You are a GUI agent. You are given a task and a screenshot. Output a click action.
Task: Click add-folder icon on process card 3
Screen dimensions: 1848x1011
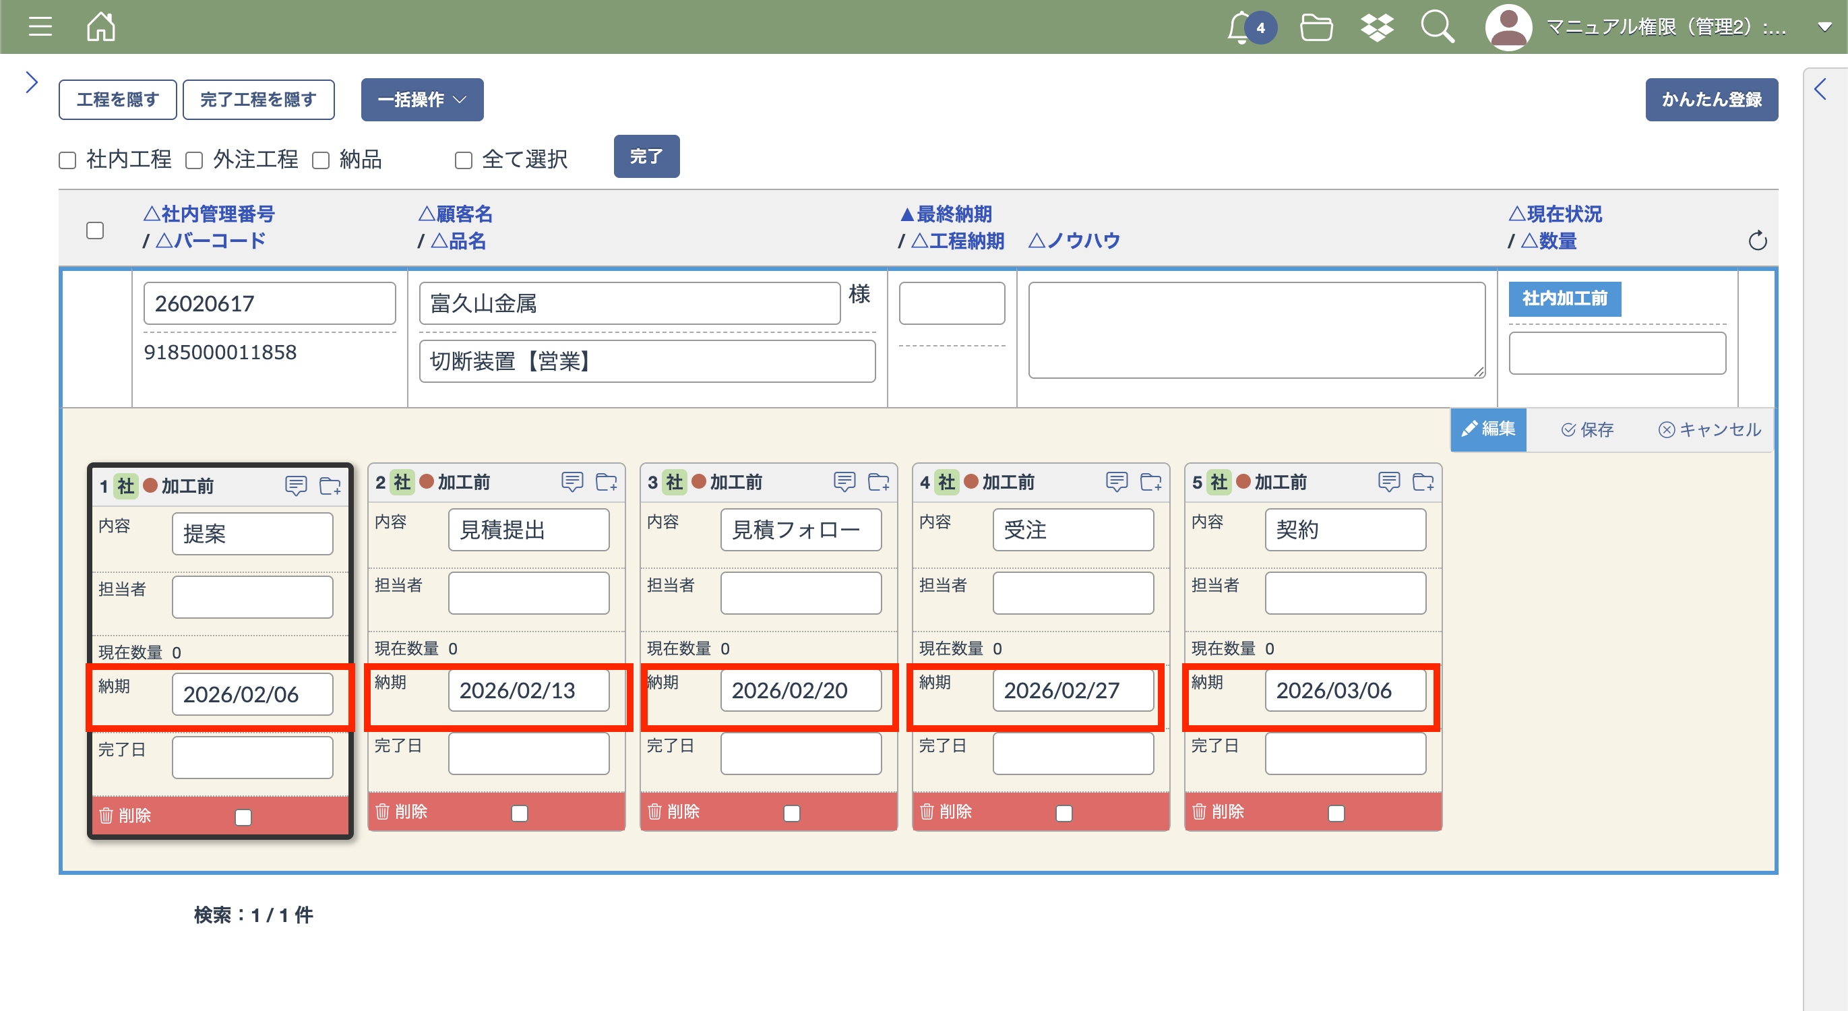878,481
